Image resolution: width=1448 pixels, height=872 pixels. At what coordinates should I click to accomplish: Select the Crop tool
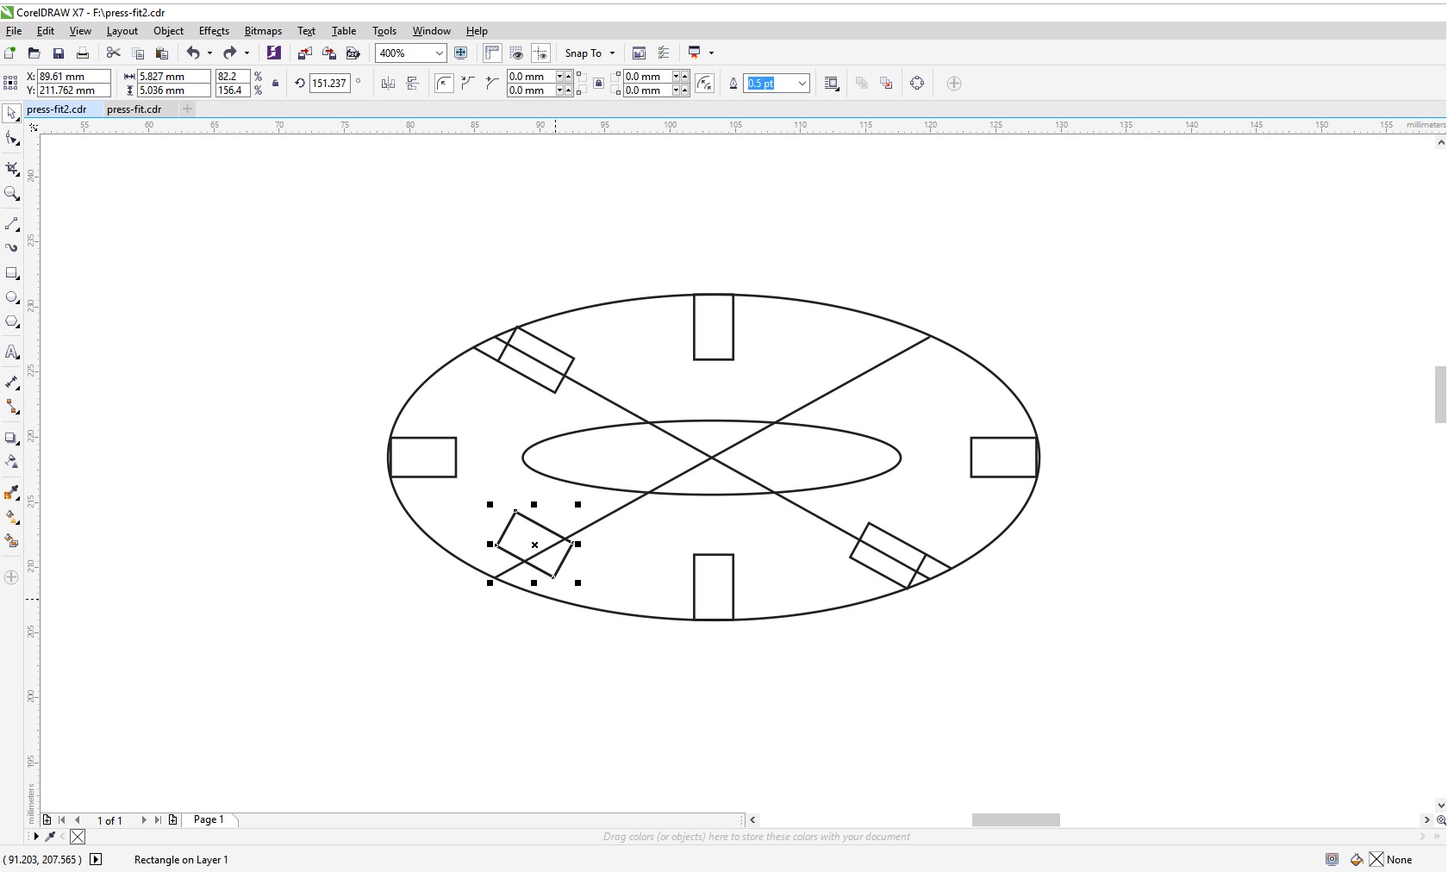click(x=12, y=168)
